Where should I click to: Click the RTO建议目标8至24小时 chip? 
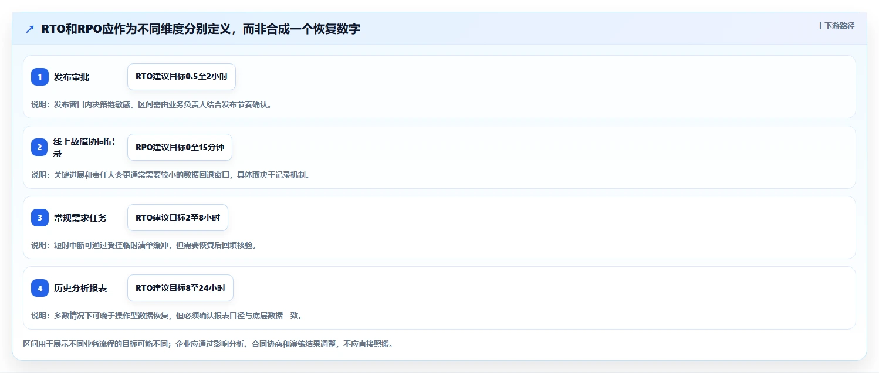point(180,288)
